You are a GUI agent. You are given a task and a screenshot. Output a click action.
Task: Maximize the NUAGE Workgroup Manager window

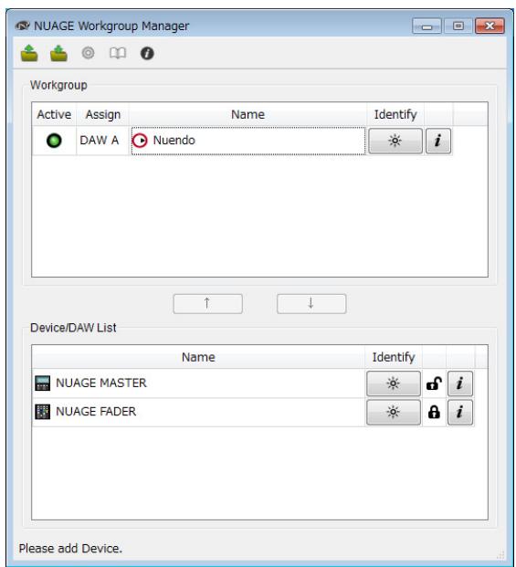[x=458, y=26]
